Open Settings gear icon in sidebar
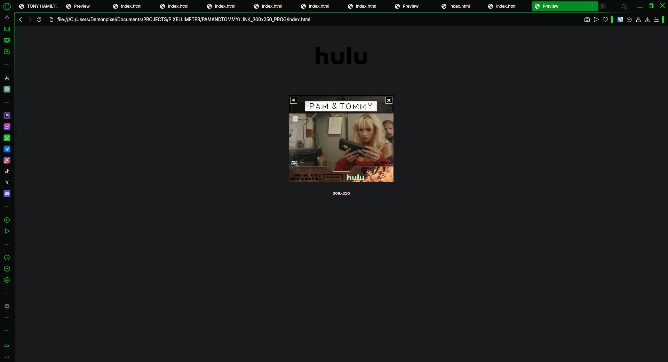Viewport: 668px width, 362px height. click(x=7, y=280)
